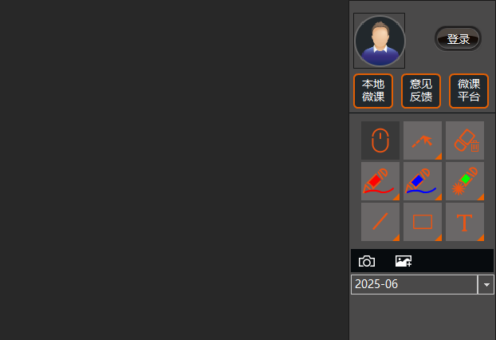
Task: Click the user avatar picture
Action: (380, 41)
